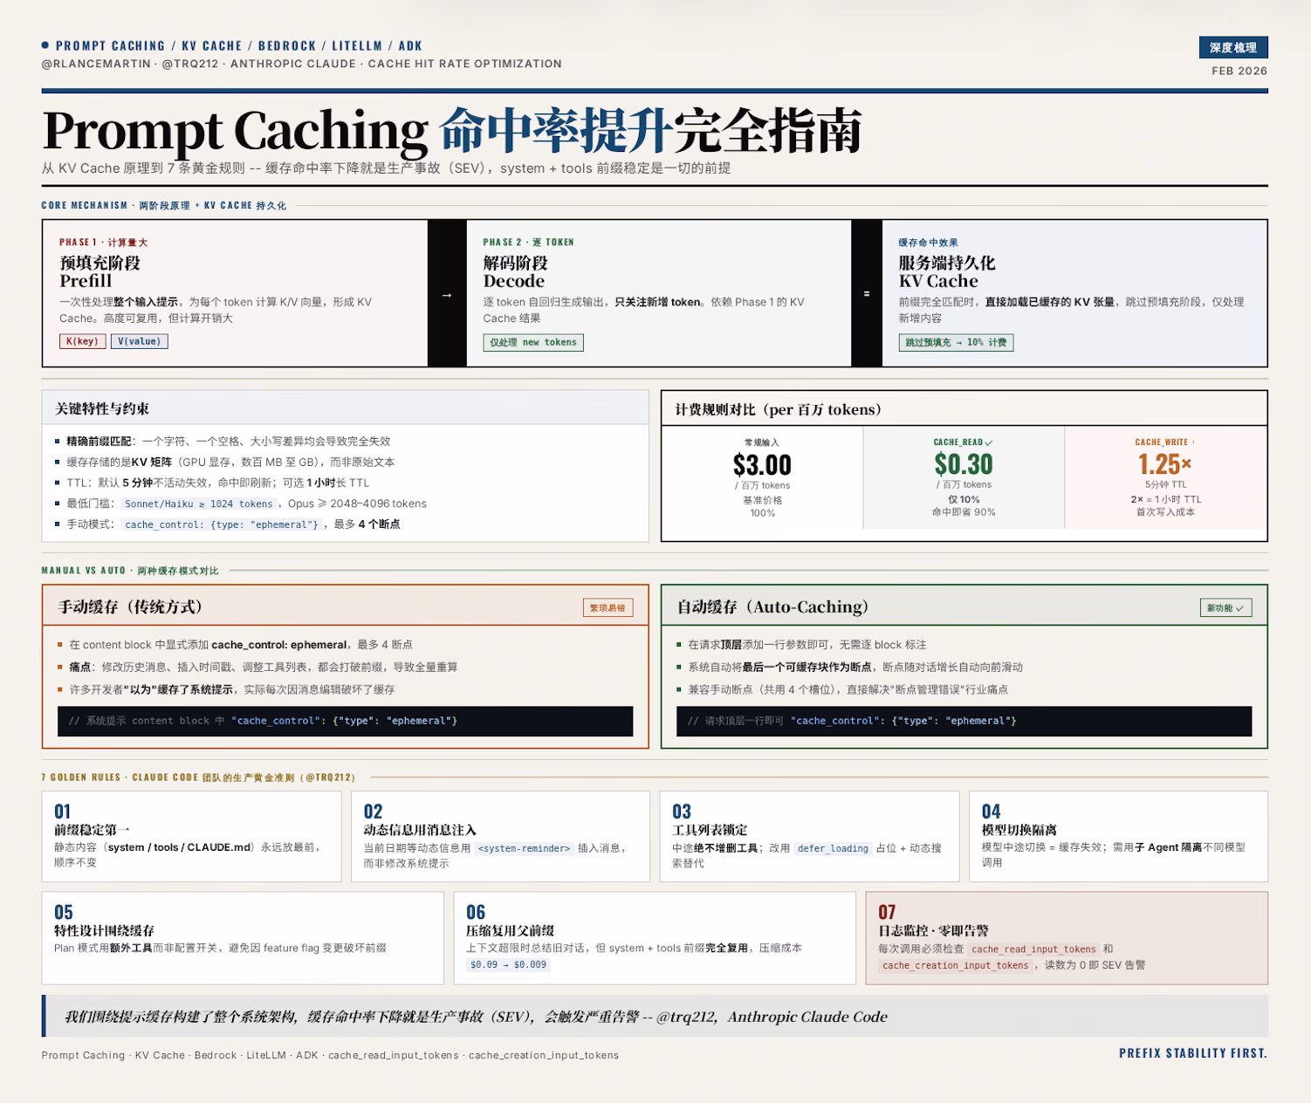Click the 仅处理 new tokens tag
Screen dimensions: 1311x1103
pyautogui.click(x=533, y=342)
